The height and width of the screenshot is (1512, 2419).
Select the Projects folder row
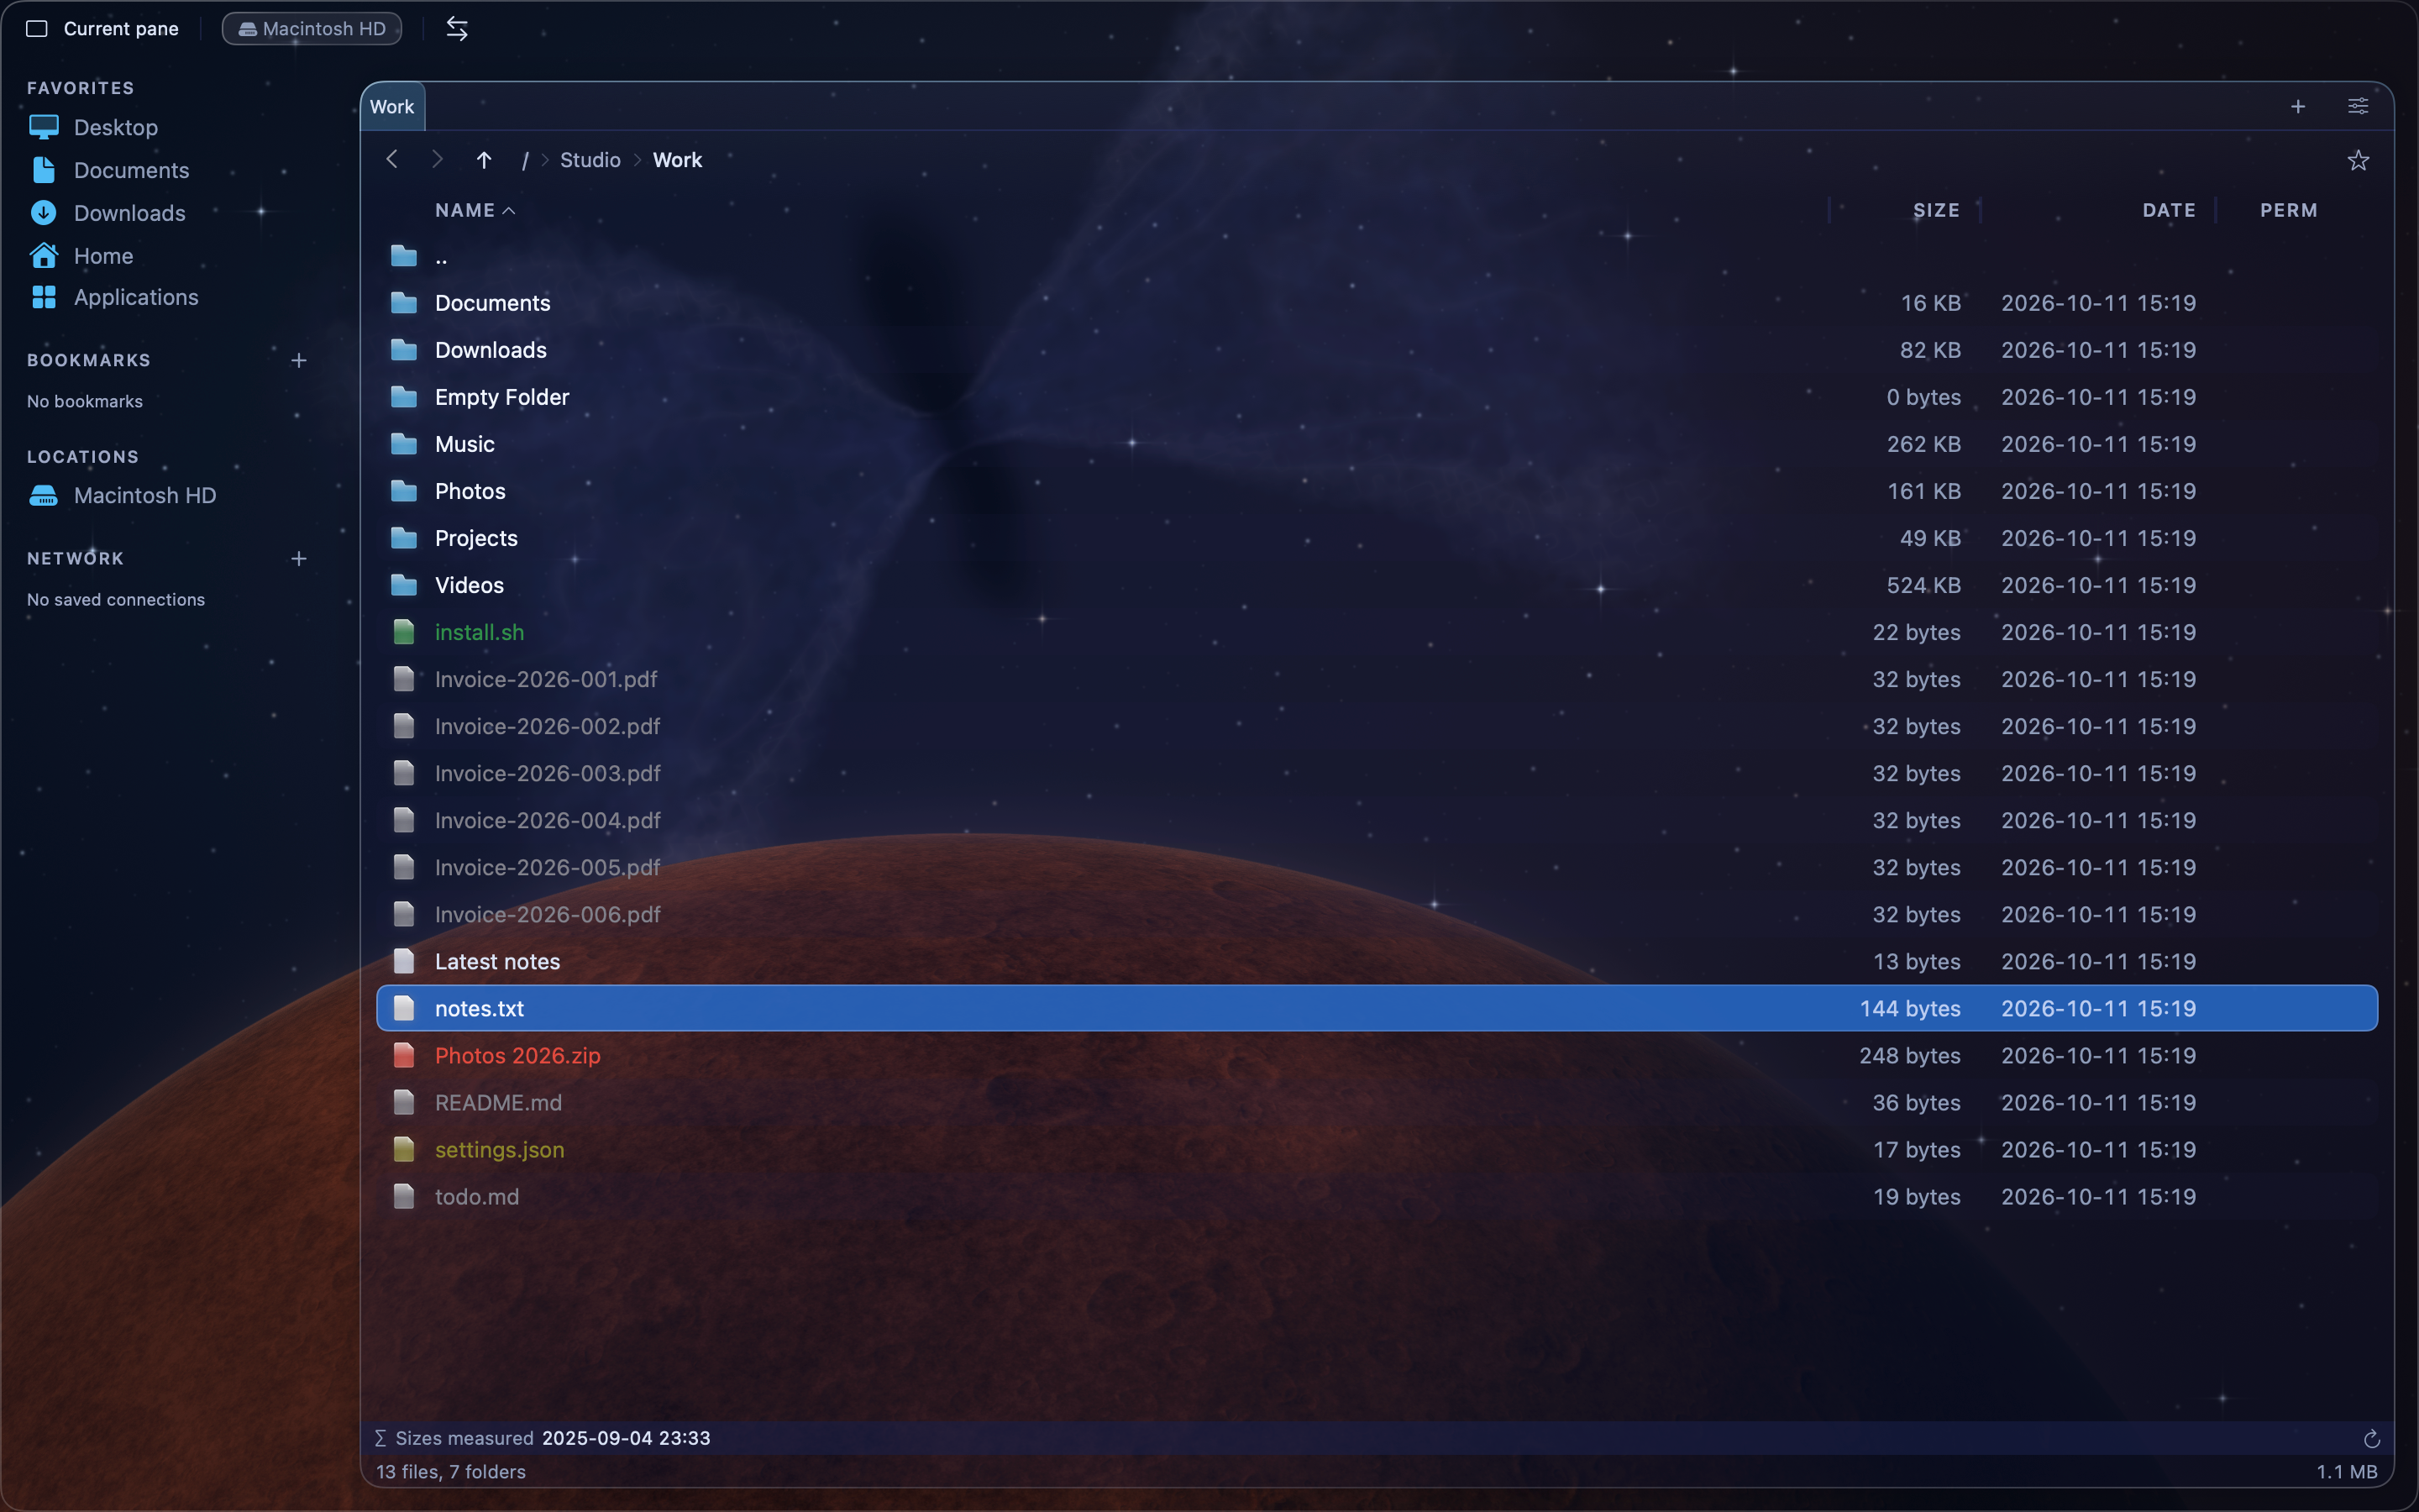[1377, 538]
